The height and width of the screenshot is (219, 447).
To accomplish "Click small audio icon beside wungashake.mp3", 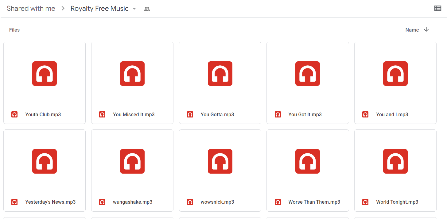I will point(102,202).
